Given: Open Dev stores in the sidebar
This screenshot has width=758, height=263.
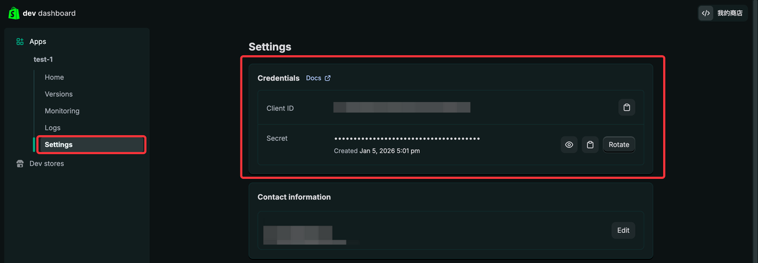Looking at the screenshot, I should point(47,163).
